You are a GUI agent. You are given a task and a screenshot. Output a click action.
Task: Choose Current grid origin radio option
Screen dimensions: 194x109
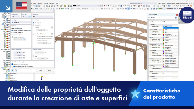[12, 33]
